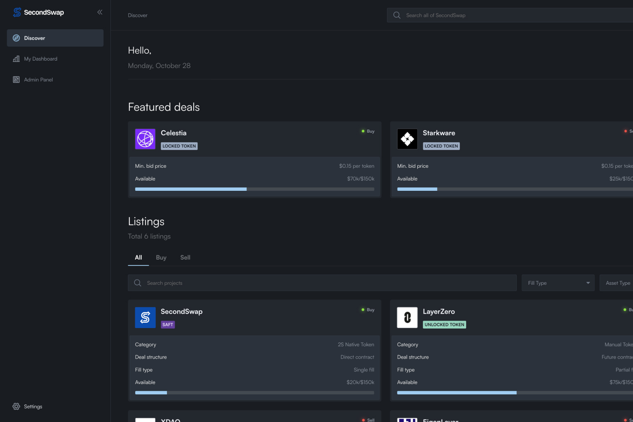Click the Featured deals heading
The width and height of the screenshot is (633, 422).
[164, 107]
